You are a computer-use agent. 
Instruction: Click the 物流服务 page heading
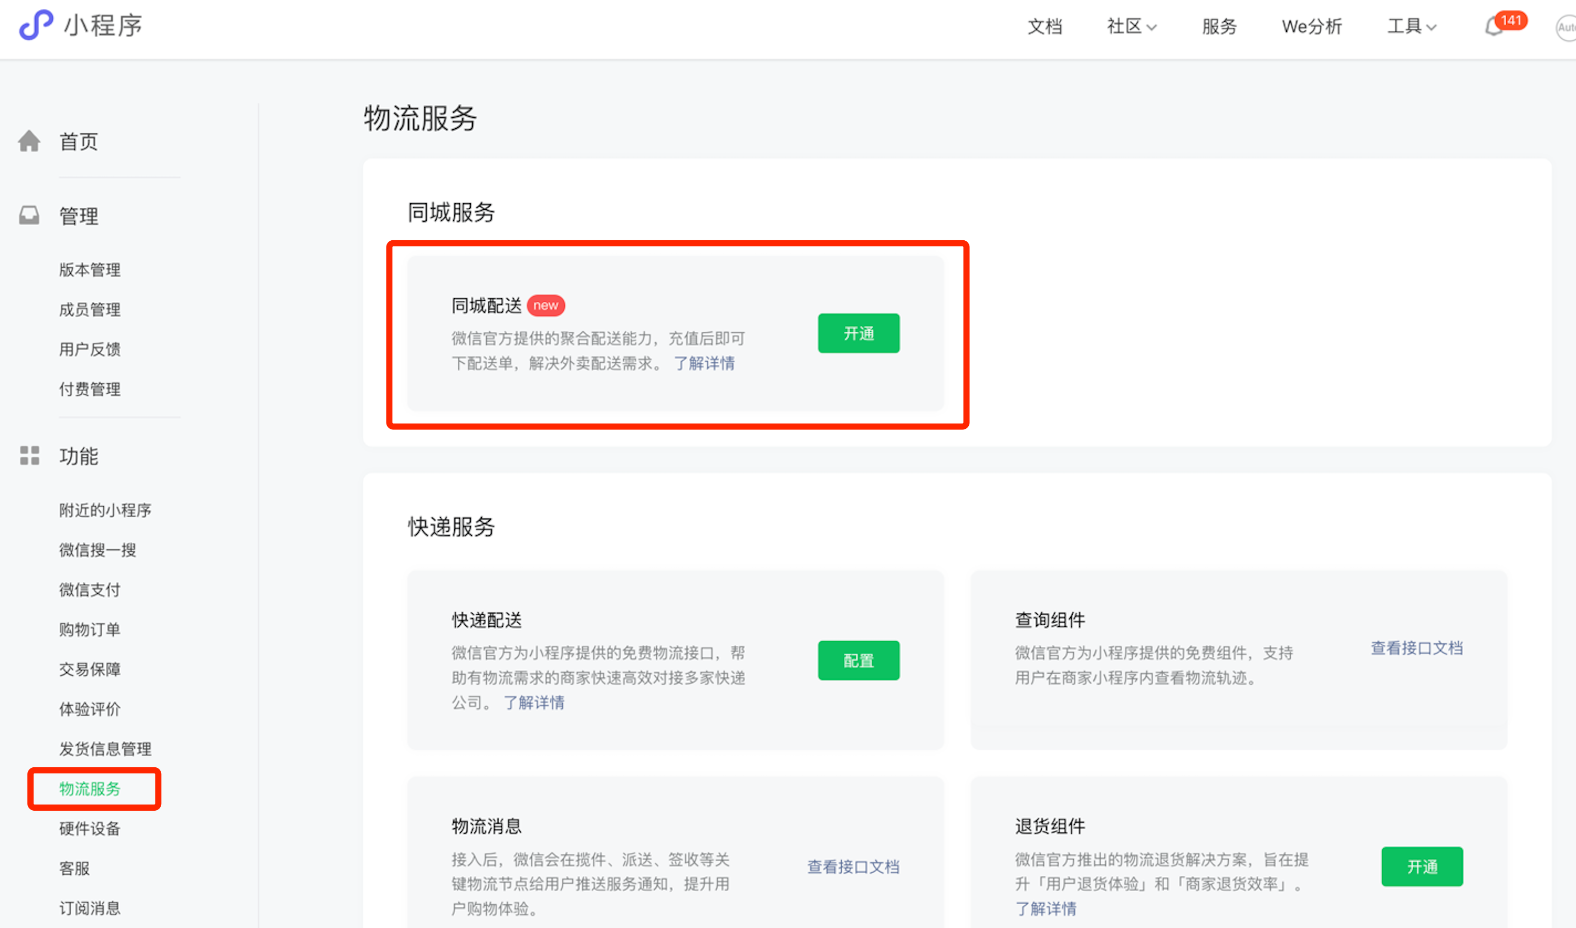click(420, 118)
